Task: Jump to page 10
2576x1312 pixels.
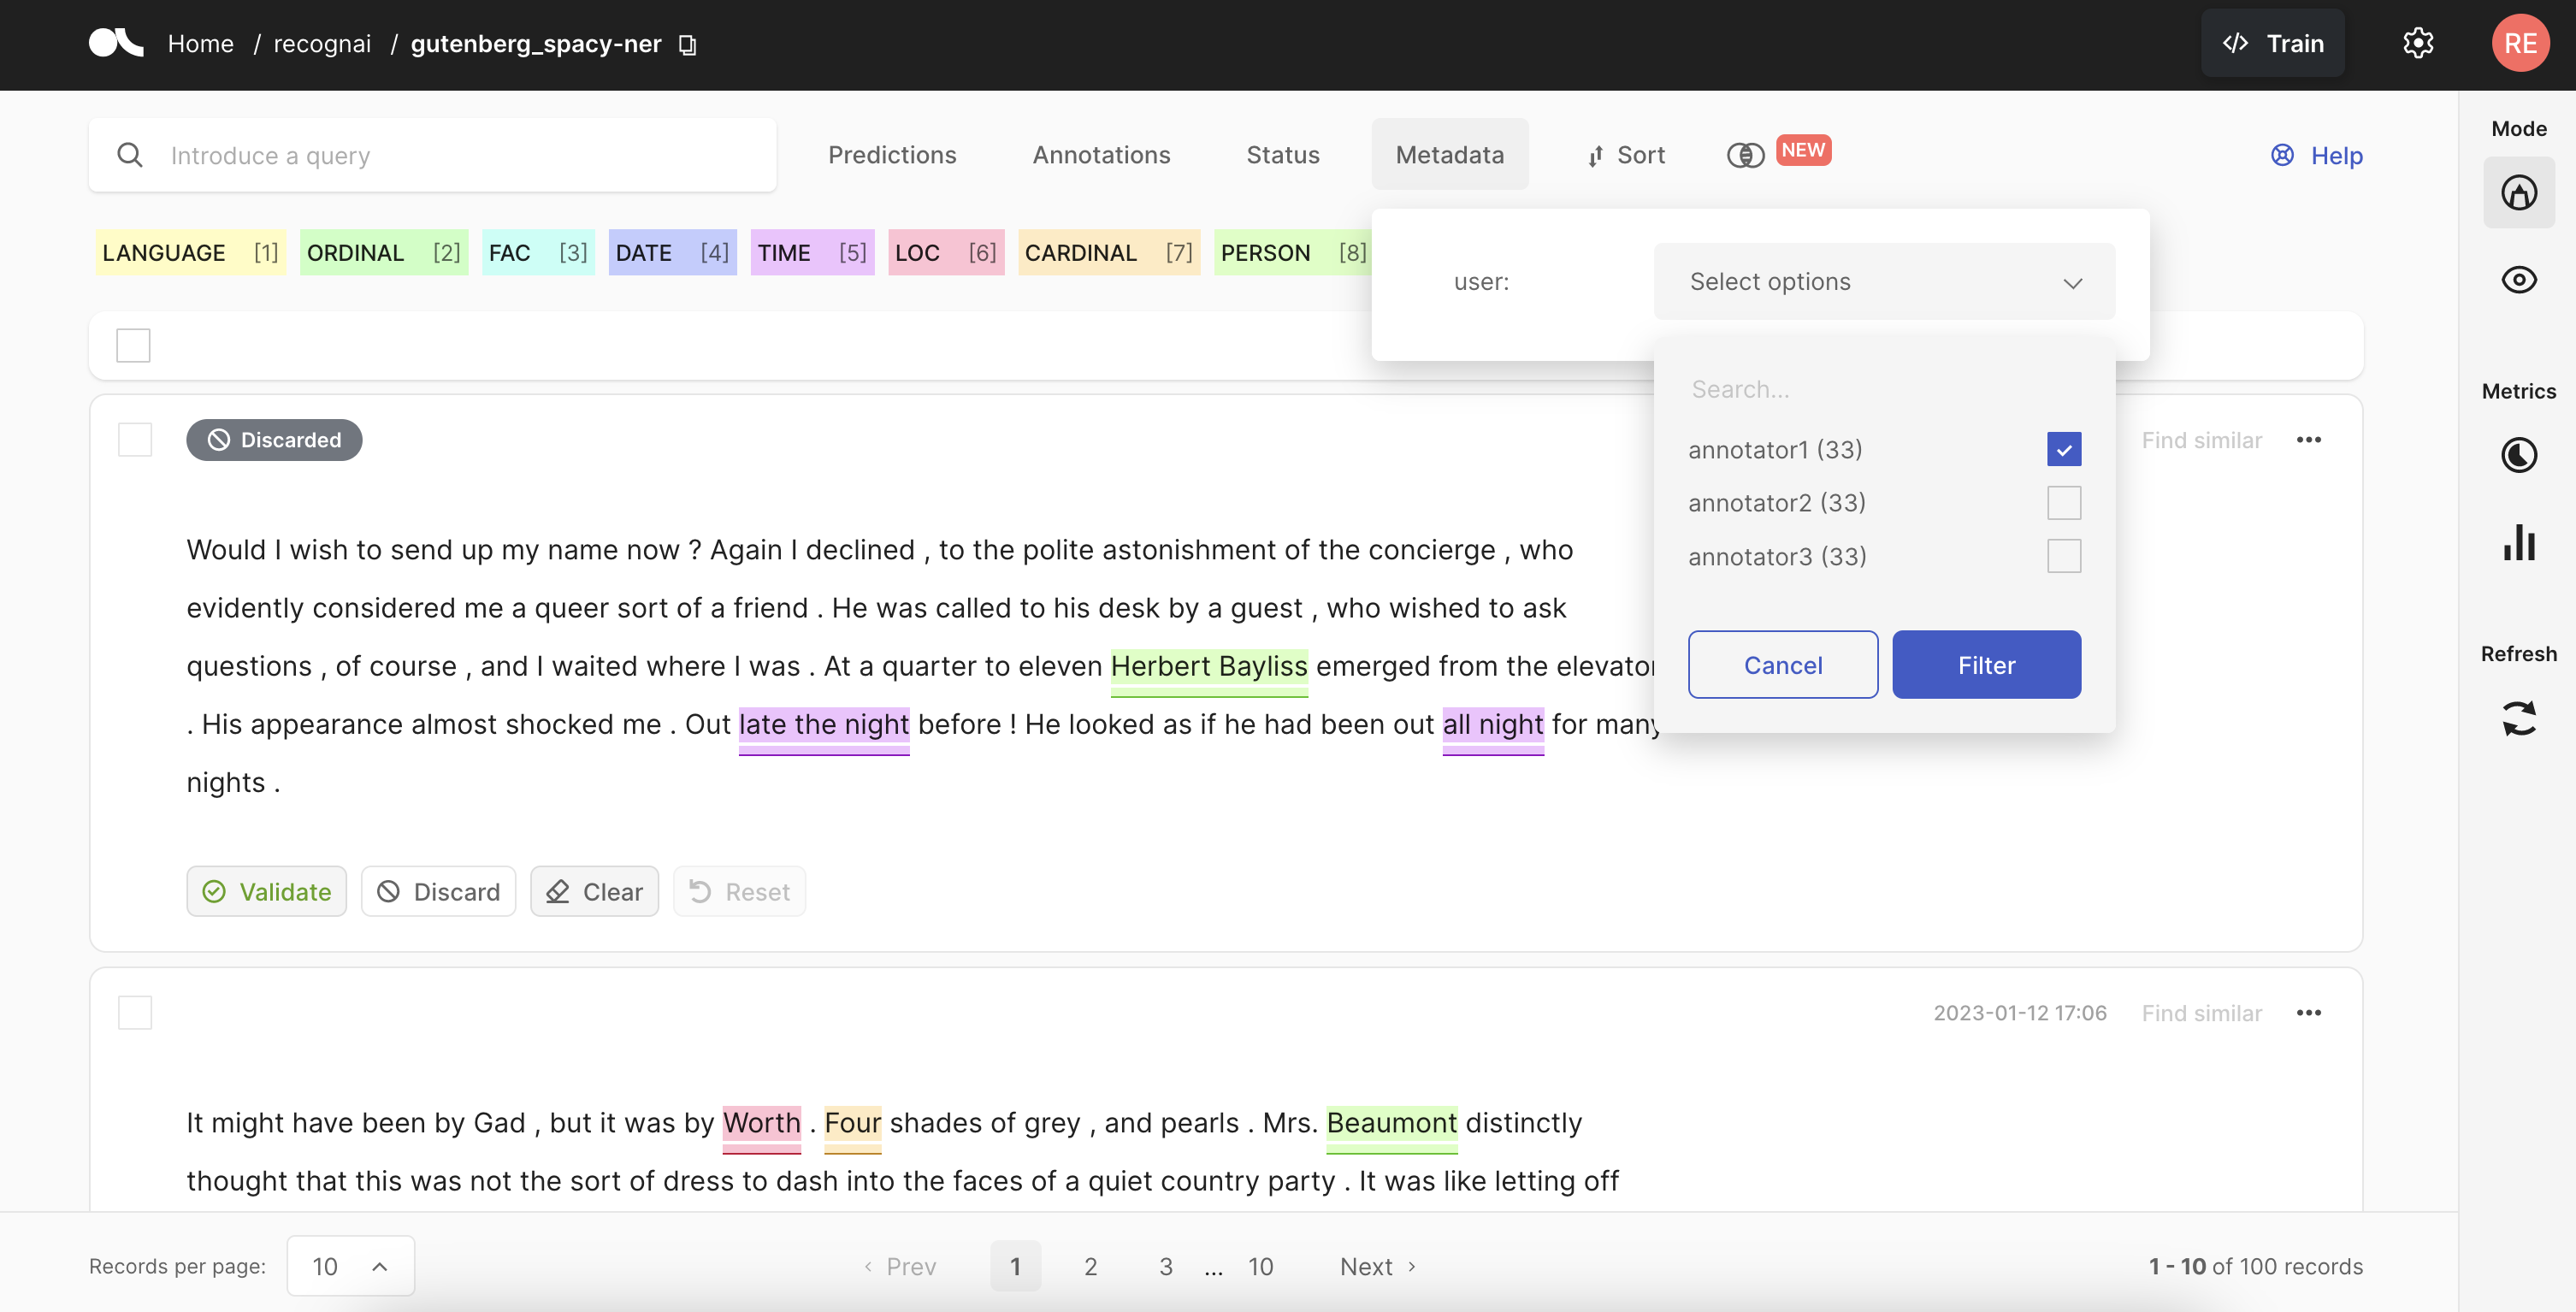Action: (x=1260, y=1266)
